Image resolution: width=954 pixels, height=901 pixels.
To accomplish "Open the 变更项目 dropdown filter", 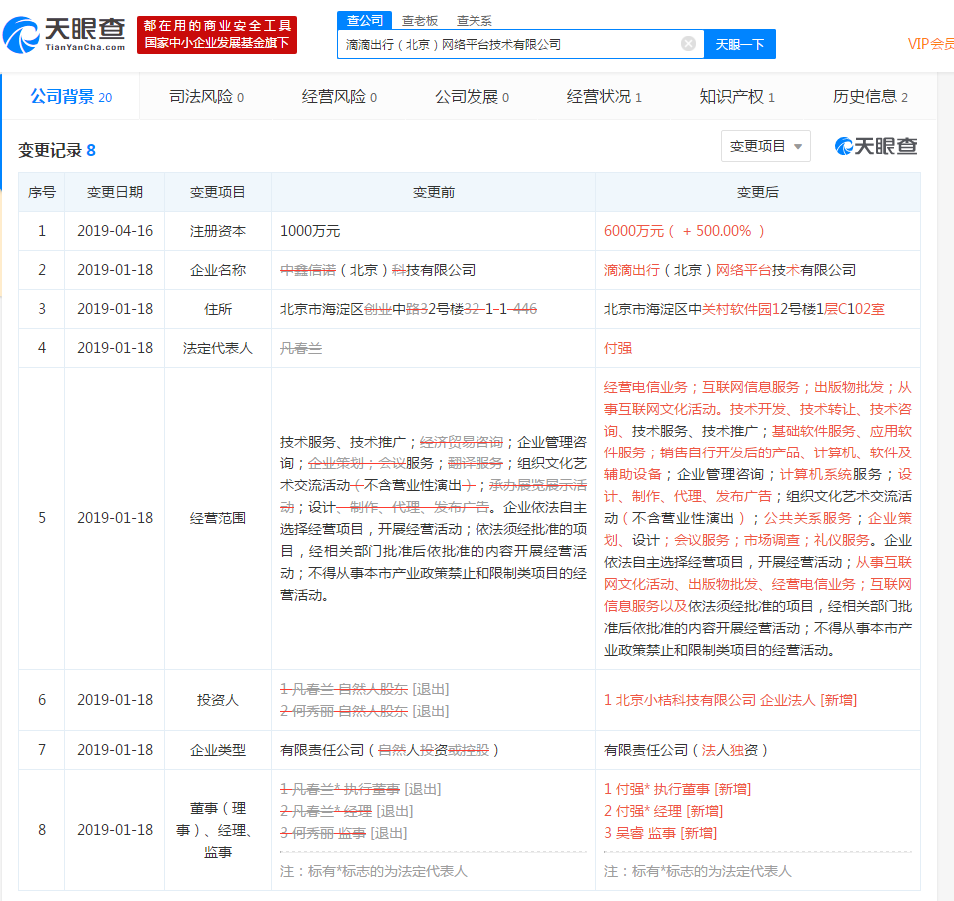I will pos(765,146).
